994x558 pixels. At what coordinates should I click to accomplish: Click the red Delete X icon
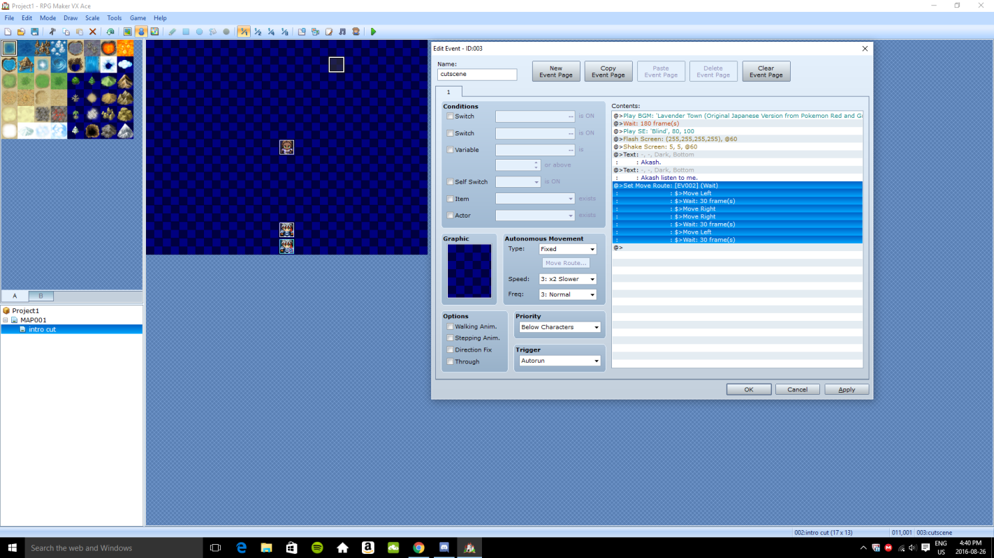[92, 31]
